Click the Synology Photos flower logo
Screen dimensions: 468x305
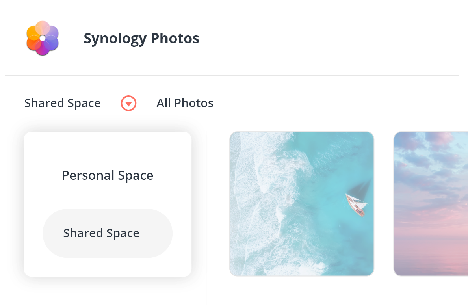point(43,38)
